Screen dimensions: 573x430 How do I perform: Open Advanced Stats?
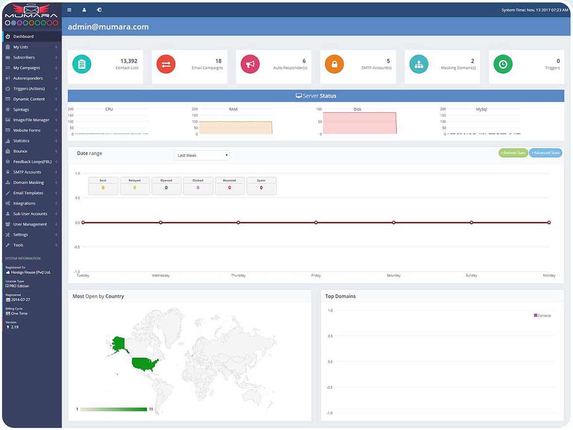pyautogui.click(x=545, y=152)
